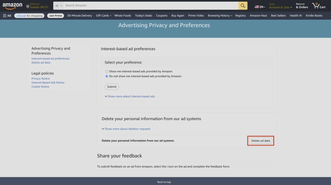Go to Coupons nav item
331x185 pixels.
(162, 16)
